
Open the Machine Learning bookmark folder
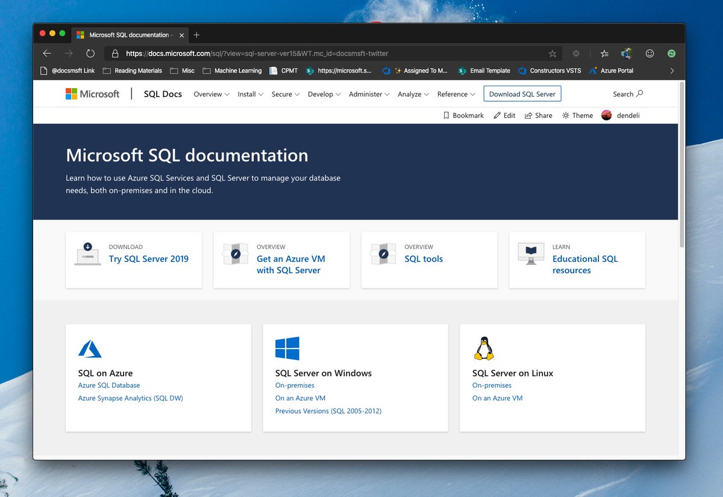[232, 71]
